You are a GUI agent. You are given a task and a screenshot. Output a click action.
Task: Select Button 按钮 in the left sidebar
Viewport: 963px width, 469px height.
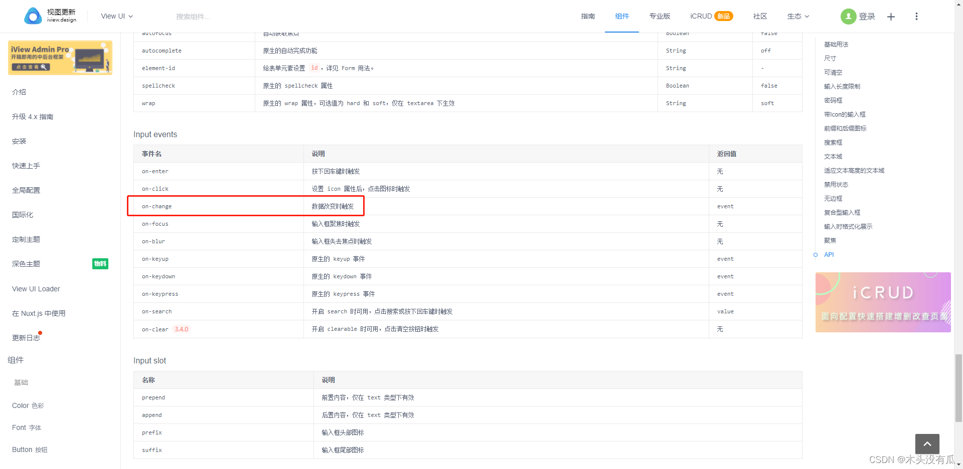point(30,449)
